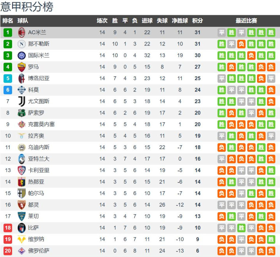Viewport: 280px width, 257px height.
Task: Click the Napoli club crest icon
Action: coord(21,44)
